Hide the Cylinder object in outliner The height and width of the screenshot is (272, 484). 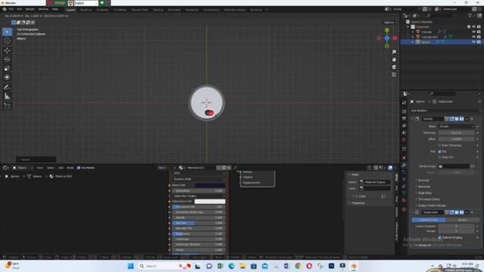473,32
